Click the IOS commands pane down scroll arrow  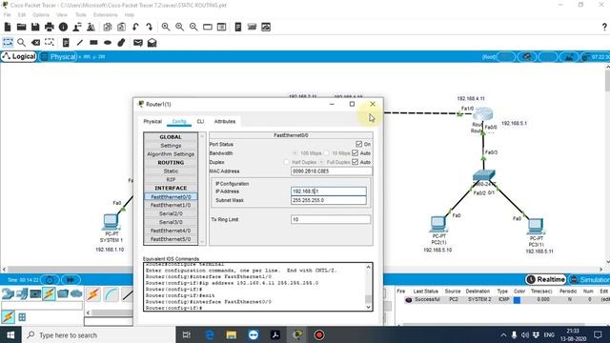(368, 307)
